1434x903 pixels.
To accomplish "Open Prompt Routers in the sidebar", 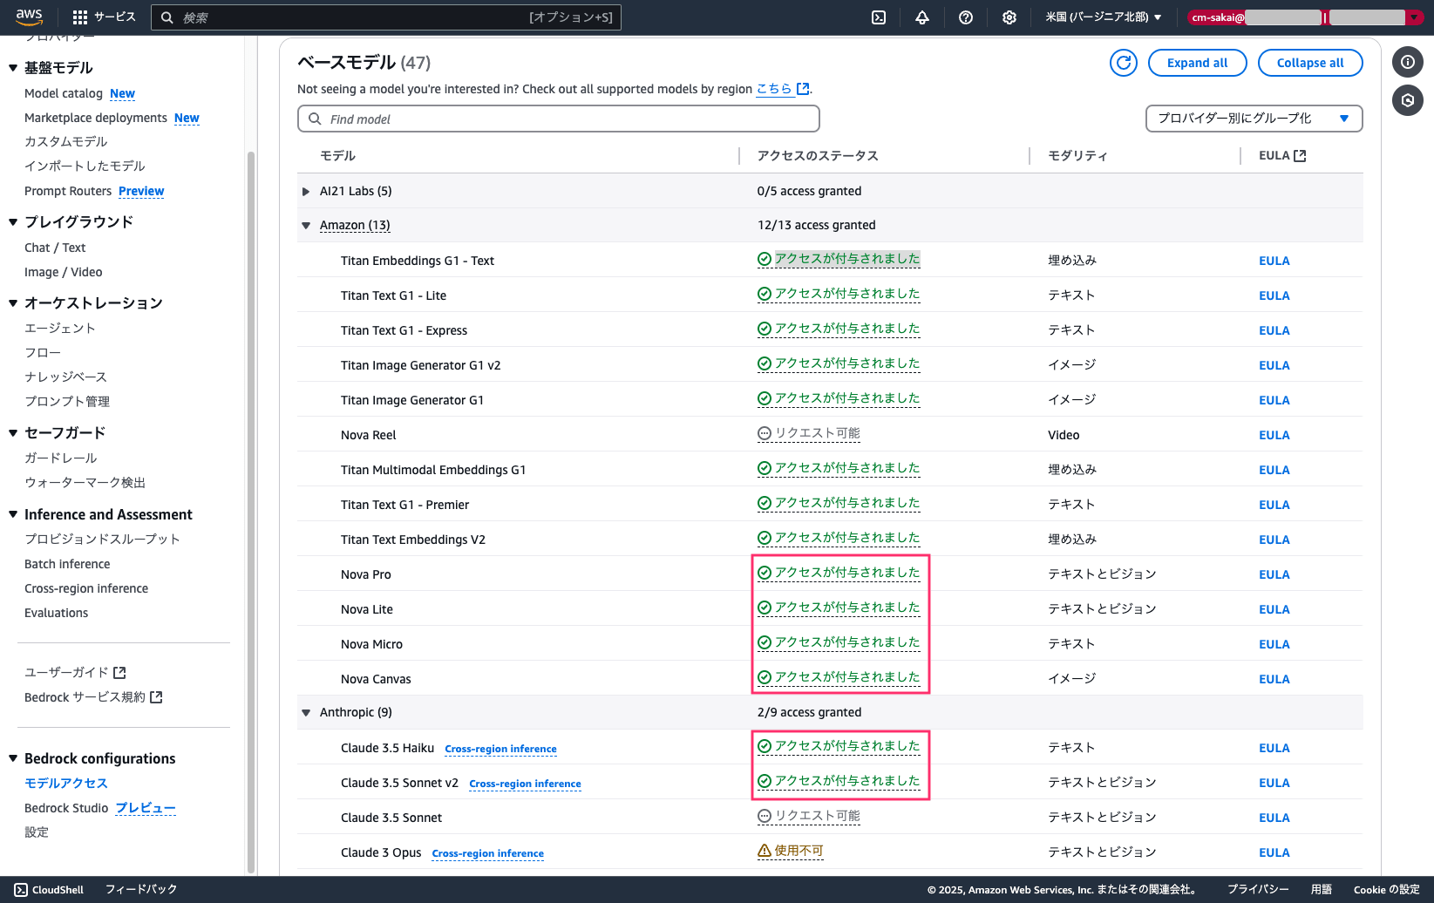I will (68, 191).
